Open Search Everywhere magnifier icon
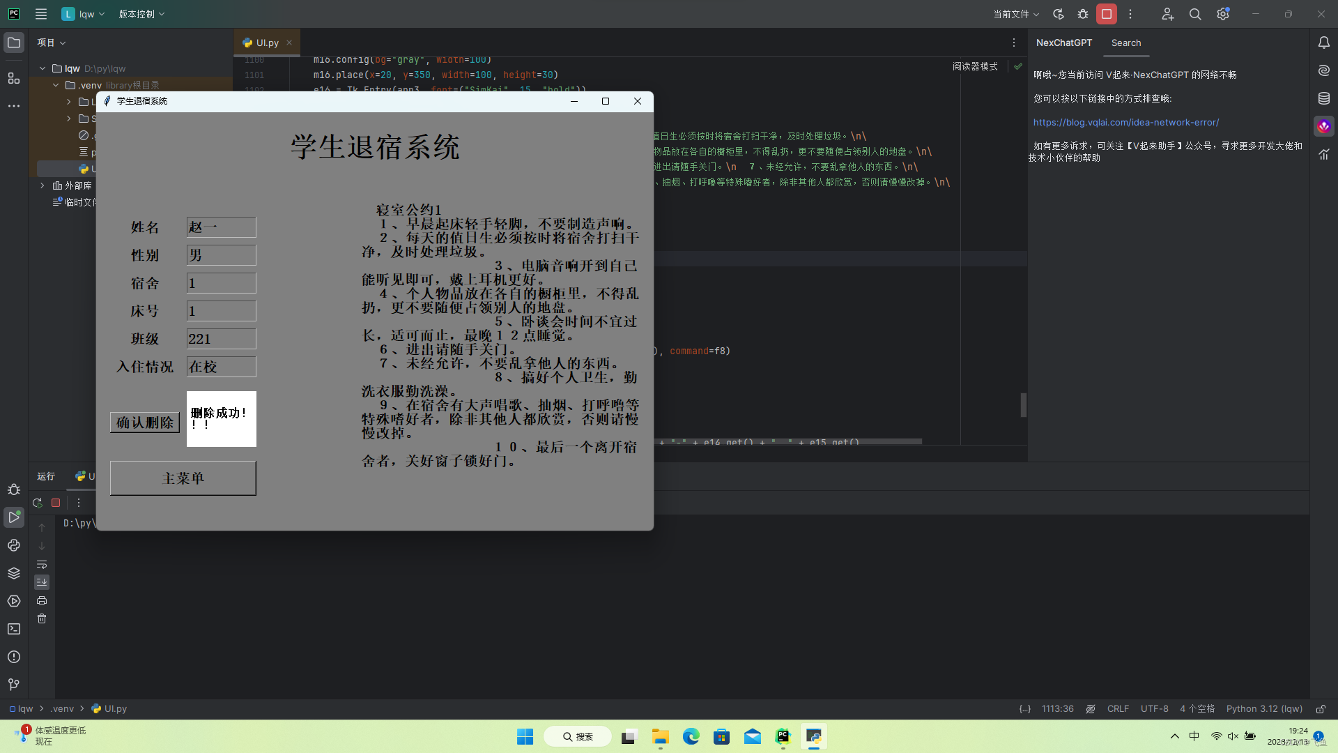Viewport: 1338px width, 753px height. (1195, 14)
